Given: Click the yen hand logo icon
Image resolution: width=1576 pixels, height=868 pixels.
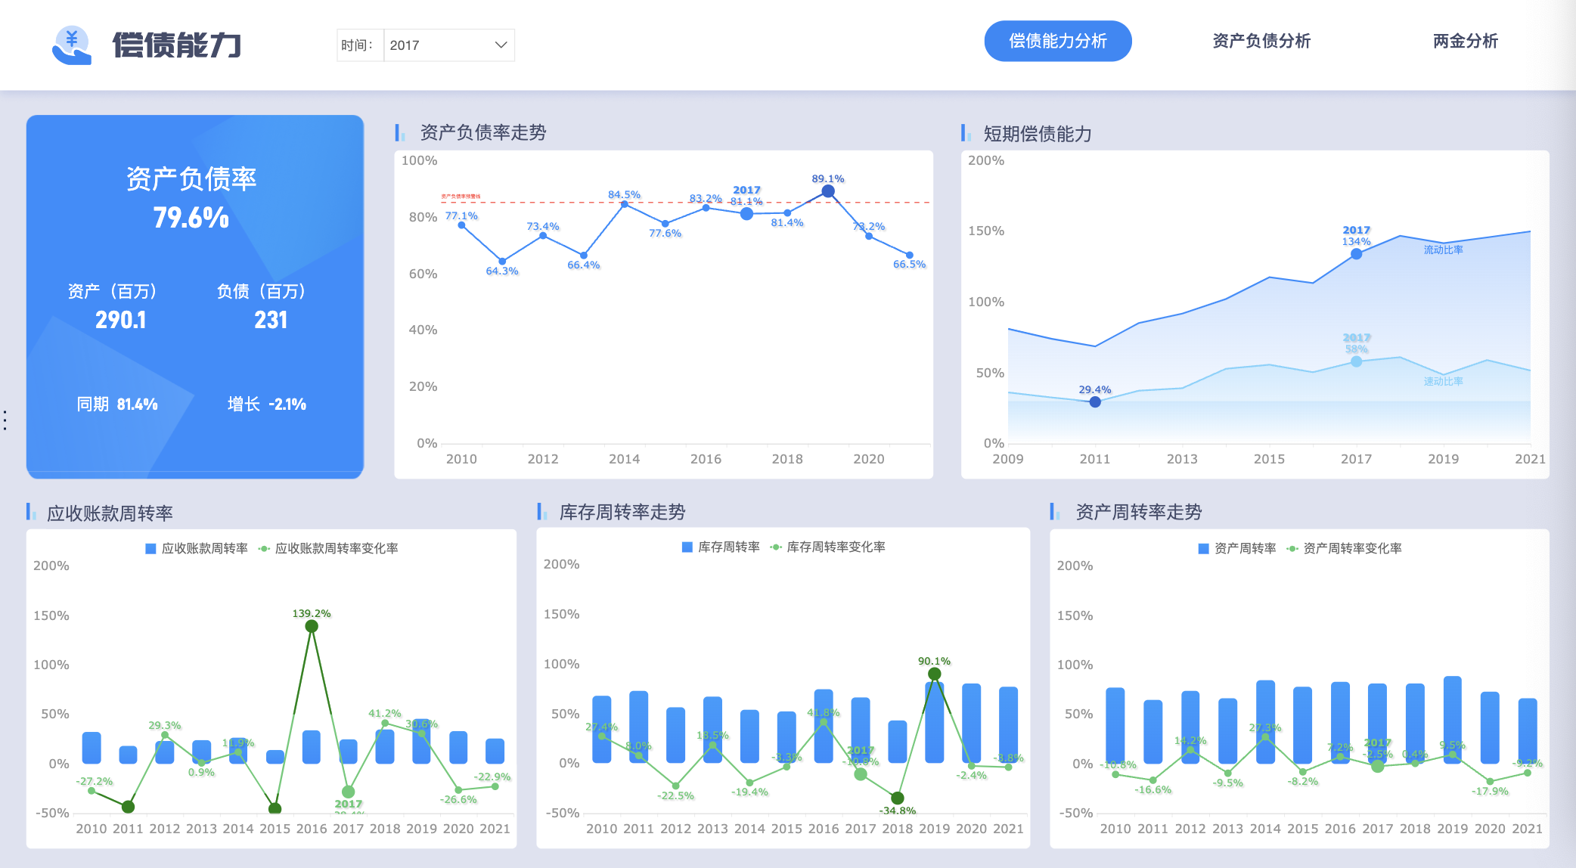Looking at the screenshot, I should [72, 45].
